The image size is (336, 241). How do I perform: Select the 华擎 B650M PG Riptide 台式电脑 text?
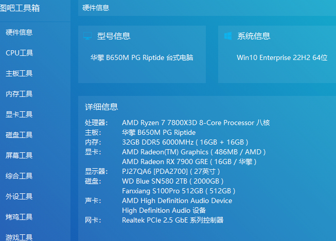click(142, 57)
